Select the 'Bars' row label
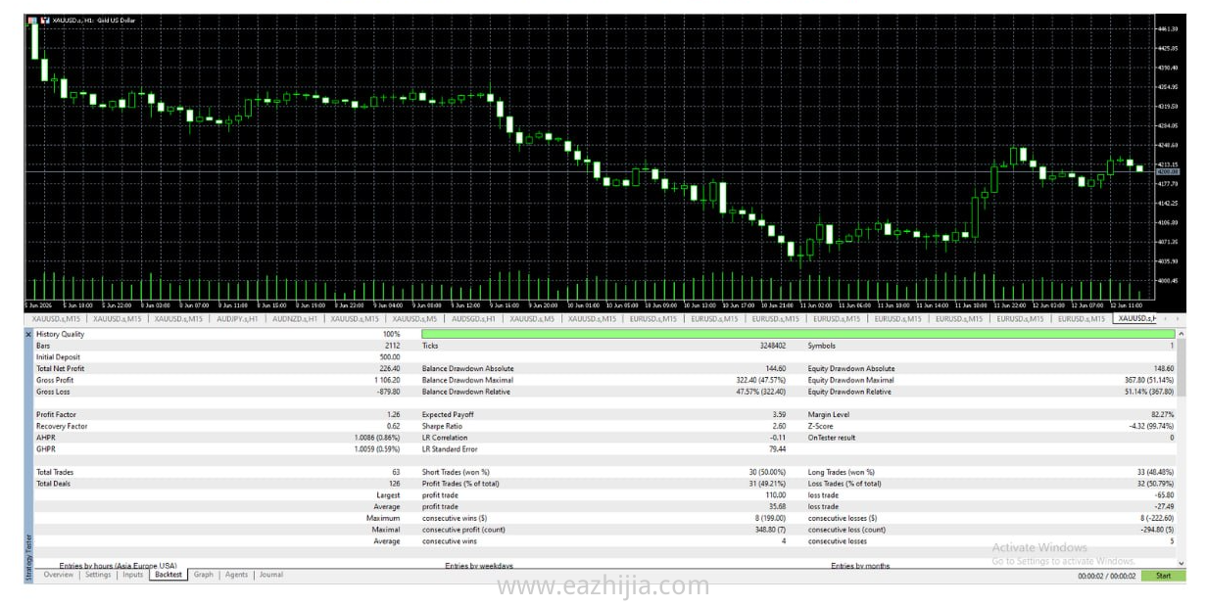Image resolution: width=1206 pixels, height=606 pixels. tap(43, 346)
